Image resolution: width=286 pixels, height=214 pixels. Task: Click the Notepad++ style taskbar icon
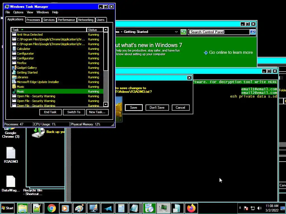tap(37, 208)
